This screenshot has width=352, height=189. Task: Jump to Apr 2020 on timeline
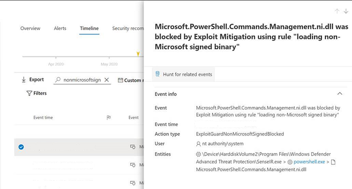[x=56, y=64]
